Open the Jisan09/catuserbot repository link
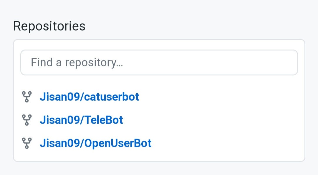The width and height of the screenshot is (318, 175). coord(89,97)
